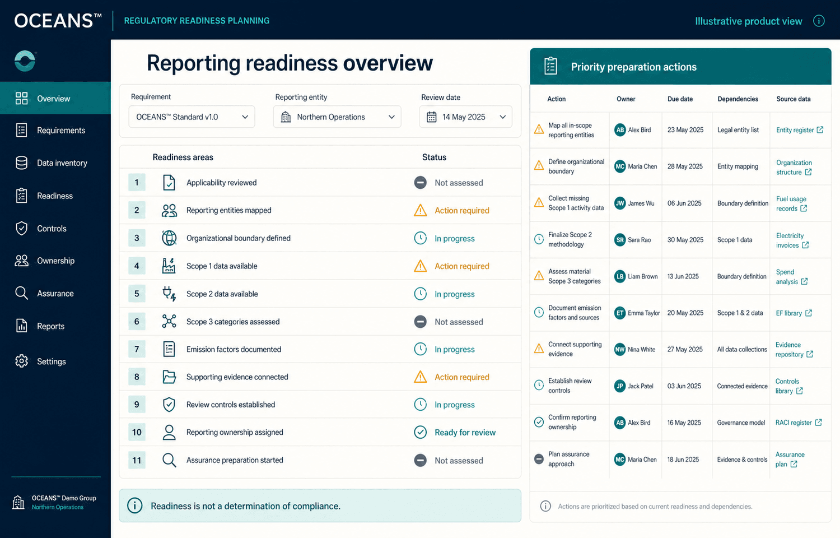Click the minus icon for Plan assurance approach
Screen dimensions: 840x538
click(539, 459)
